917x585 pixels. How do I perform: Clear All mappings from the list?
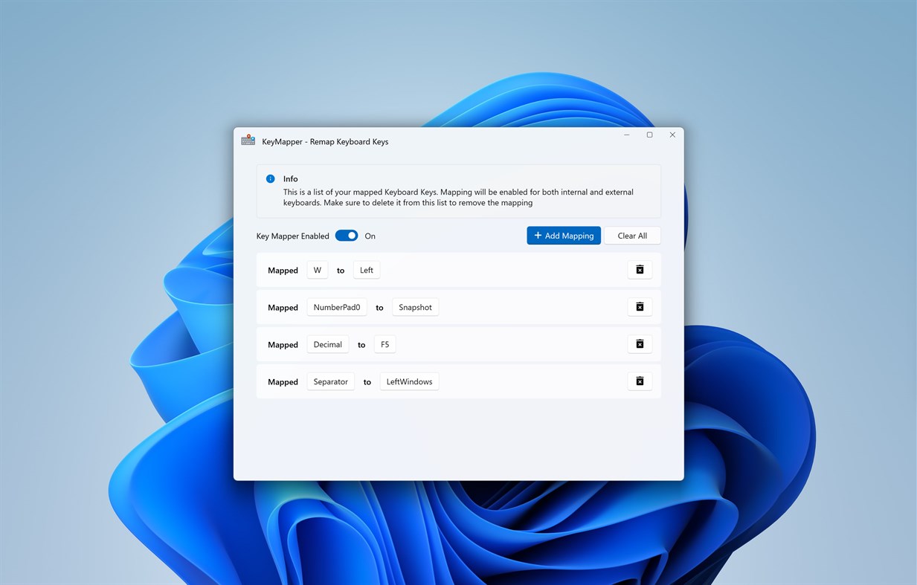pyautogui.click(x=631, y=235)
